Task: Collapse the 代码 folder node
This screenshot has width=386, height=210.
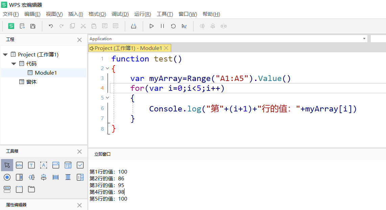Action: (14, 63)
